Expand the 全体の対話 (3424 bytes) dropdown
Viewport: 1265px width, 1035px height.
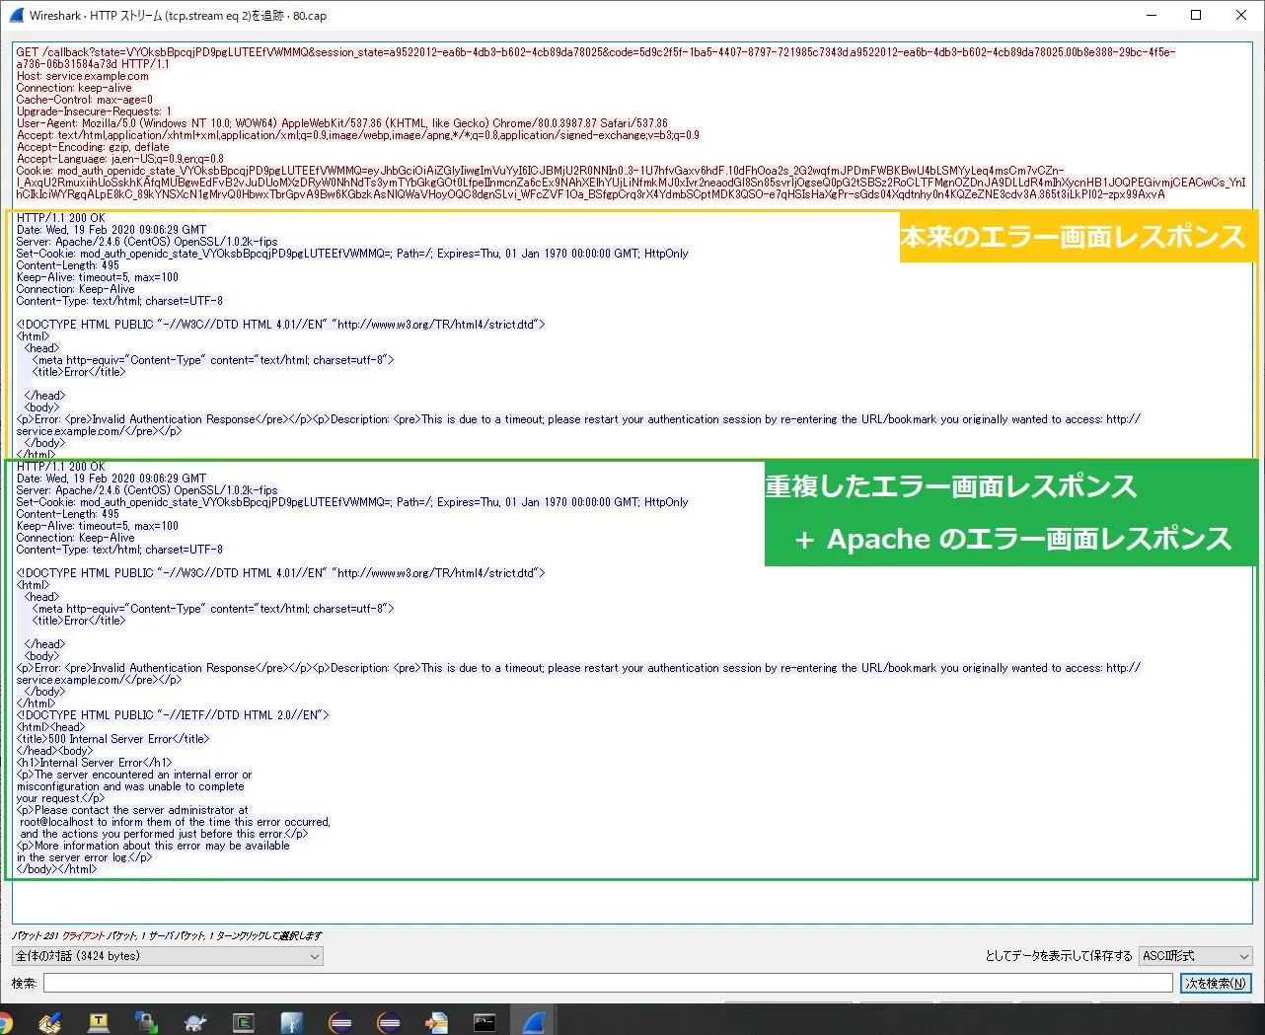[168, 956]
